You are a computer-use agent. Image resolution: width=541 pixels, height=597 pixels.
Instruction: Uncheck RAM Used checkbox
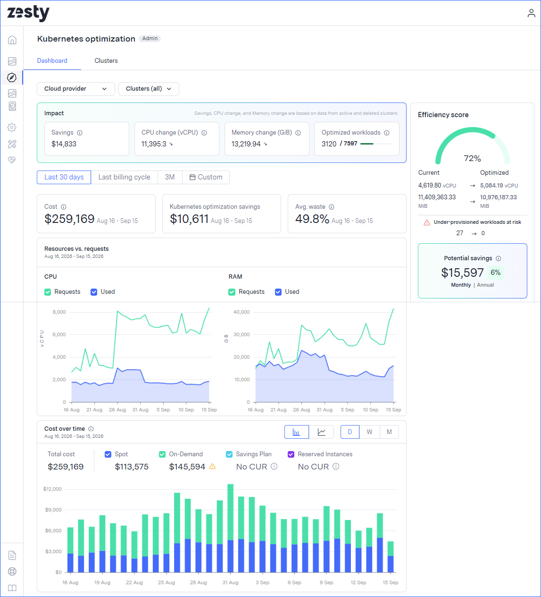[x=278, y=292]
